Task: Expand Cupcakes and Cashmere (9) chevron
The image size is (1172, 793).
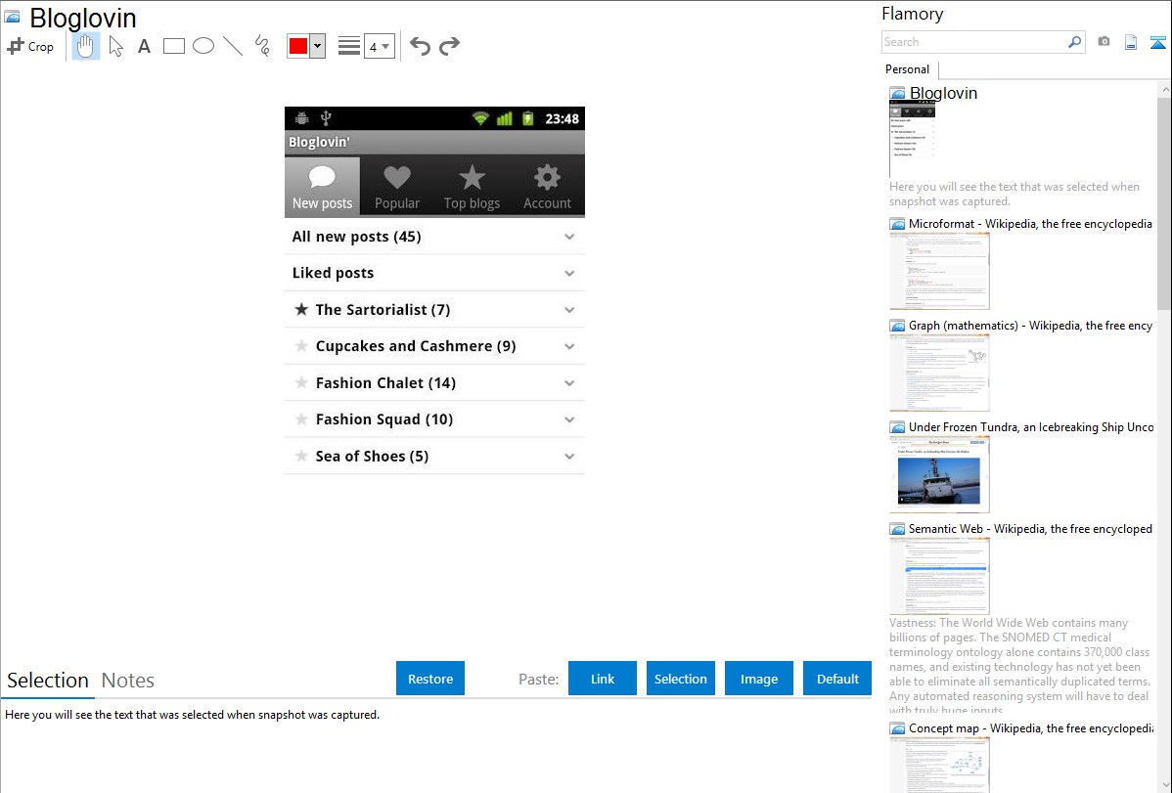Action: [569, 347]
